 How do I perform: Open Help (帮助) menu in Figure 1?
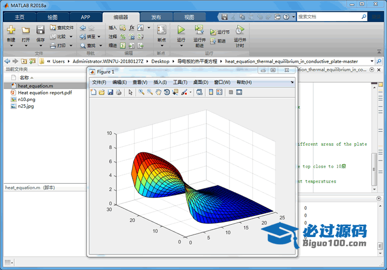[x=244, y=82]
